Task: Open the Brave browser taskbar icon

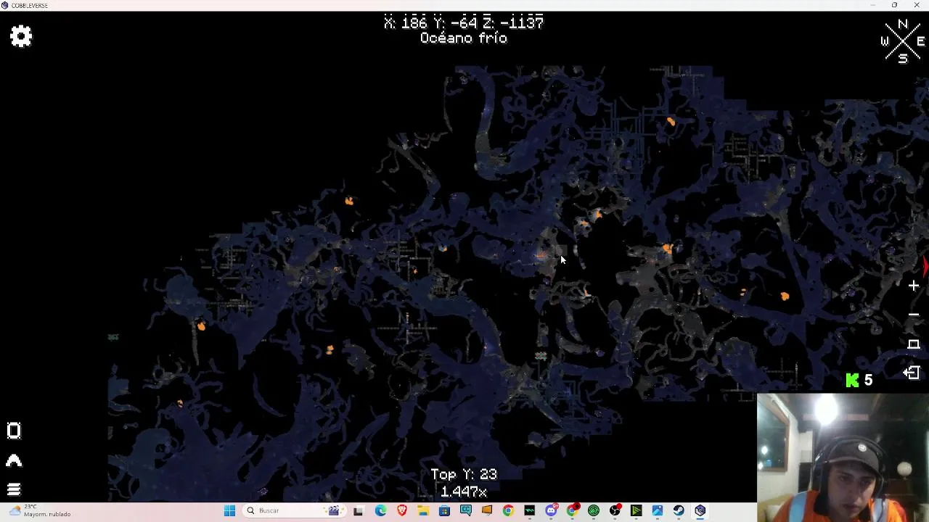Action: pyautogui.click(x=402, y=510)
